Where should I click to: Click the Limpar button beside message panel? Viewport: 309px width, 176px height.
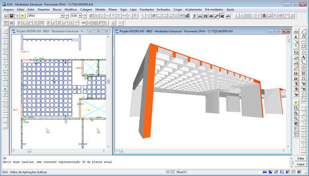301,164
